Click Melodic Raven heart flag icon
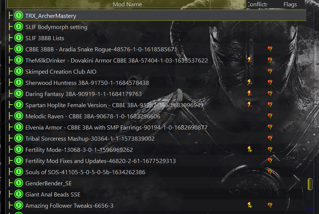Screen dimensions: 319x214 (270, 116)
